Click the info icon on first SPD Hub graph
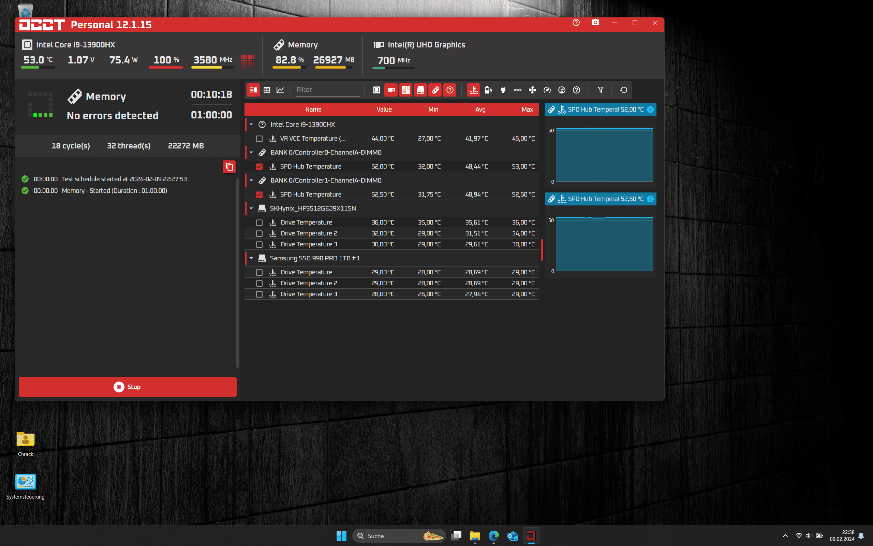The width and height of the screenshot is (873, 546). [650, 110]
